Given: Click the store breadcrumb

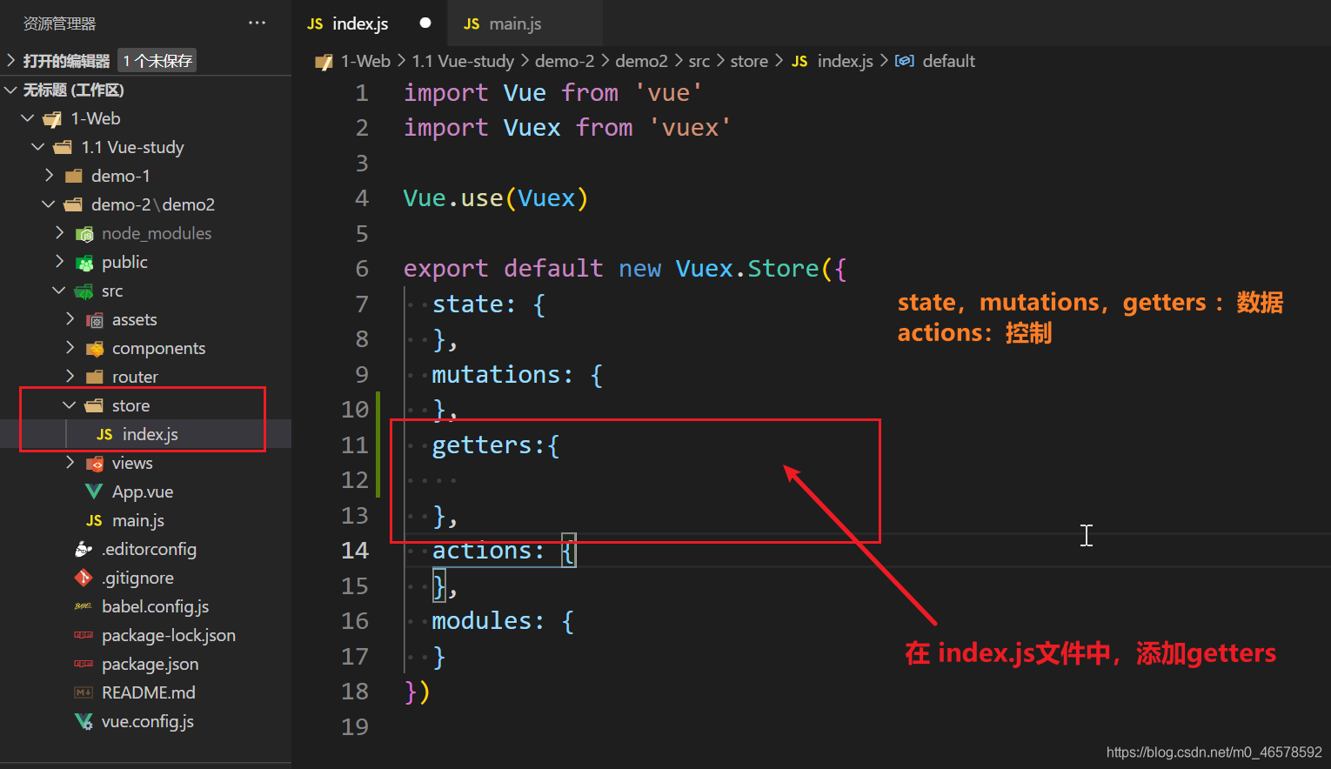Looking at the screenshot, I should click(749, 61).
